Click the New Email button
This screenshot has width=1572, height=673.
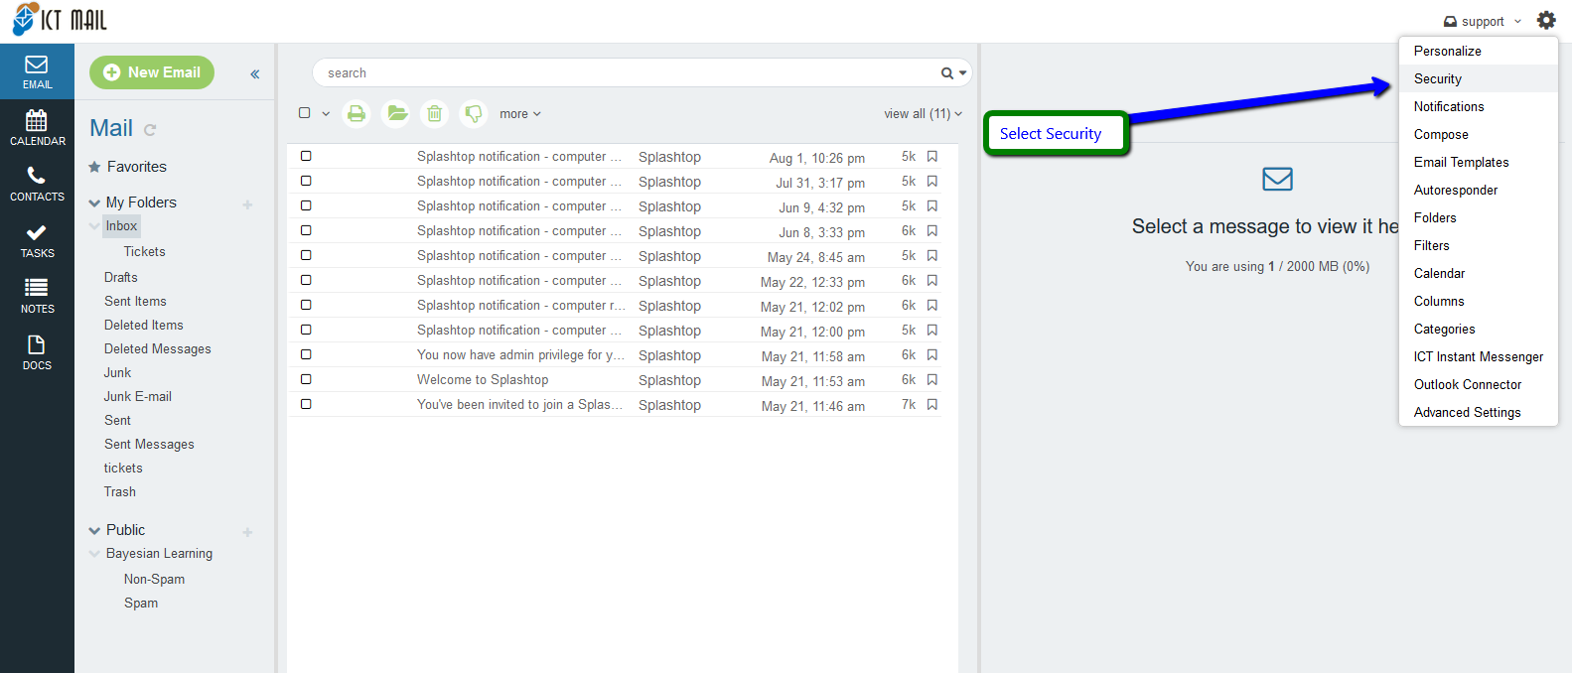pyautogui.click(x=152, y=72)
